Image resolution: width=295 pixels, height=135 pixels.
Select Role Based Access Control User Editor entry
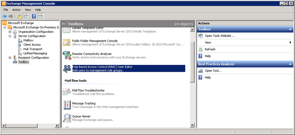(x=129, y=69)
